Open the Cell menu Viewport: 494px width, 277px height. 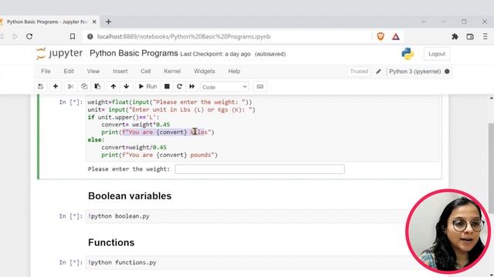(146, 72)
